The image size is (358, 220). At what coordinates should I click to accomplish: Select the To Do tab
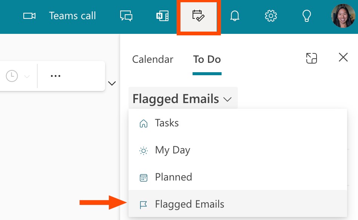(207, 59)
